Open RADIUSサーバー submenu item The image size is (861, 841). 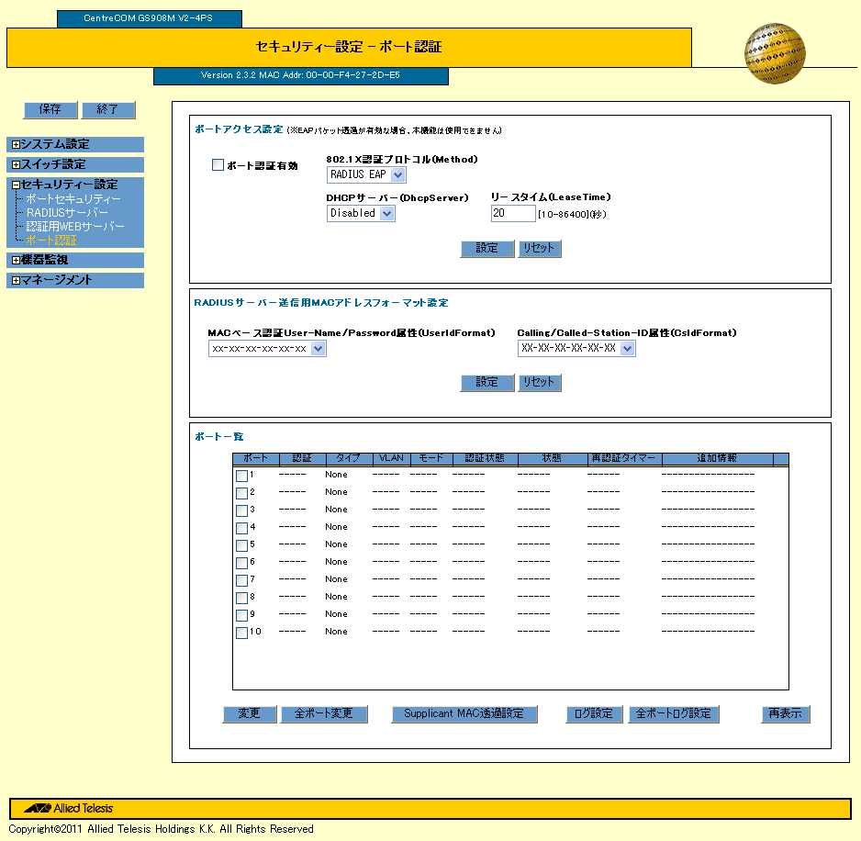pyautogui.click(x=67, y=213)
